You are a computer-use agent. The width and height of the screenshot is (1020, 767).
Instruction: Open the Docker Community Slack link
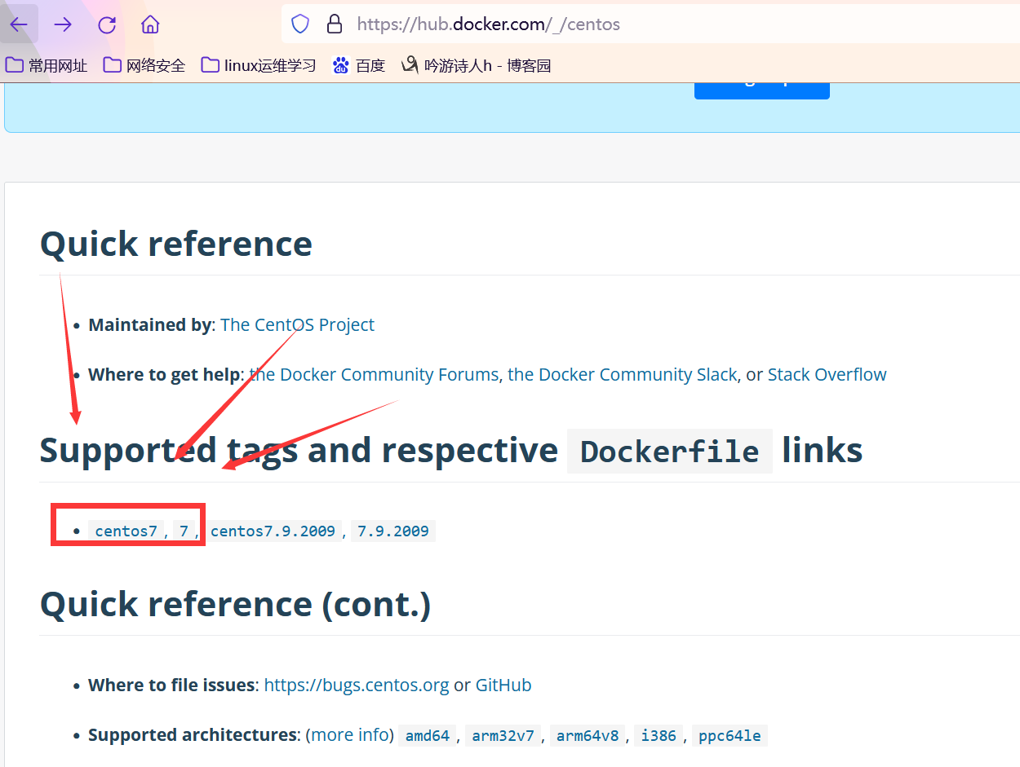tap(623, 374)
